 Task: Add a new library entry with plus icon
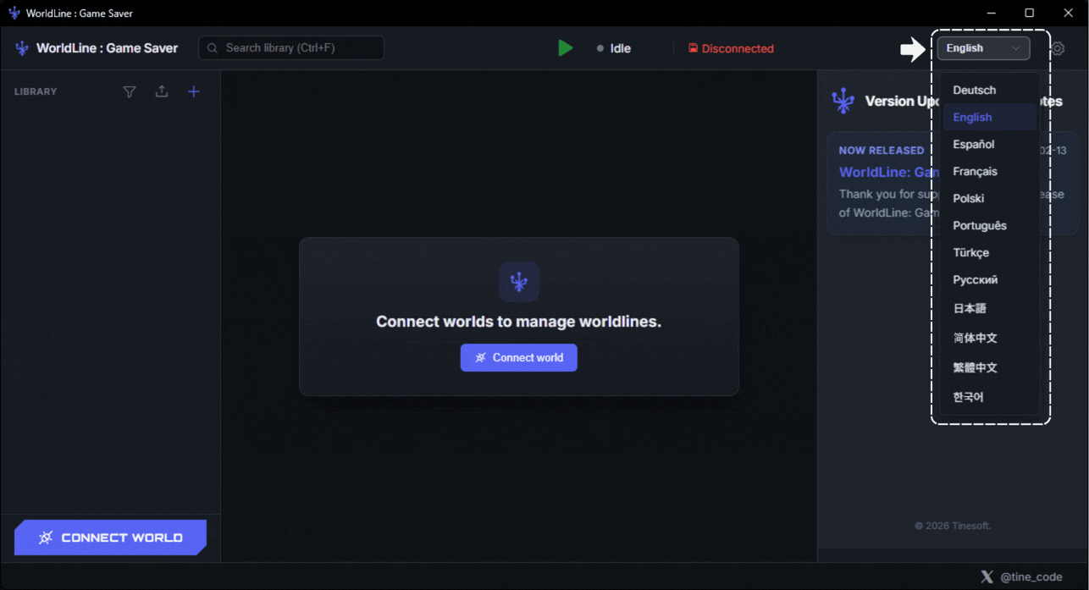coord(194,91)
